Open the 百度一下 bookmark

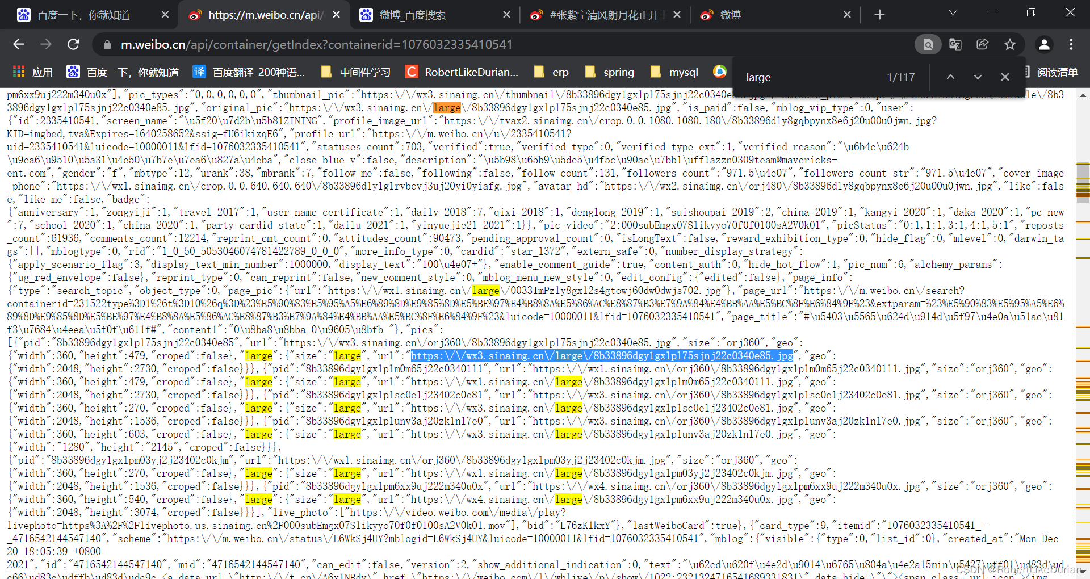coord(123,72)
